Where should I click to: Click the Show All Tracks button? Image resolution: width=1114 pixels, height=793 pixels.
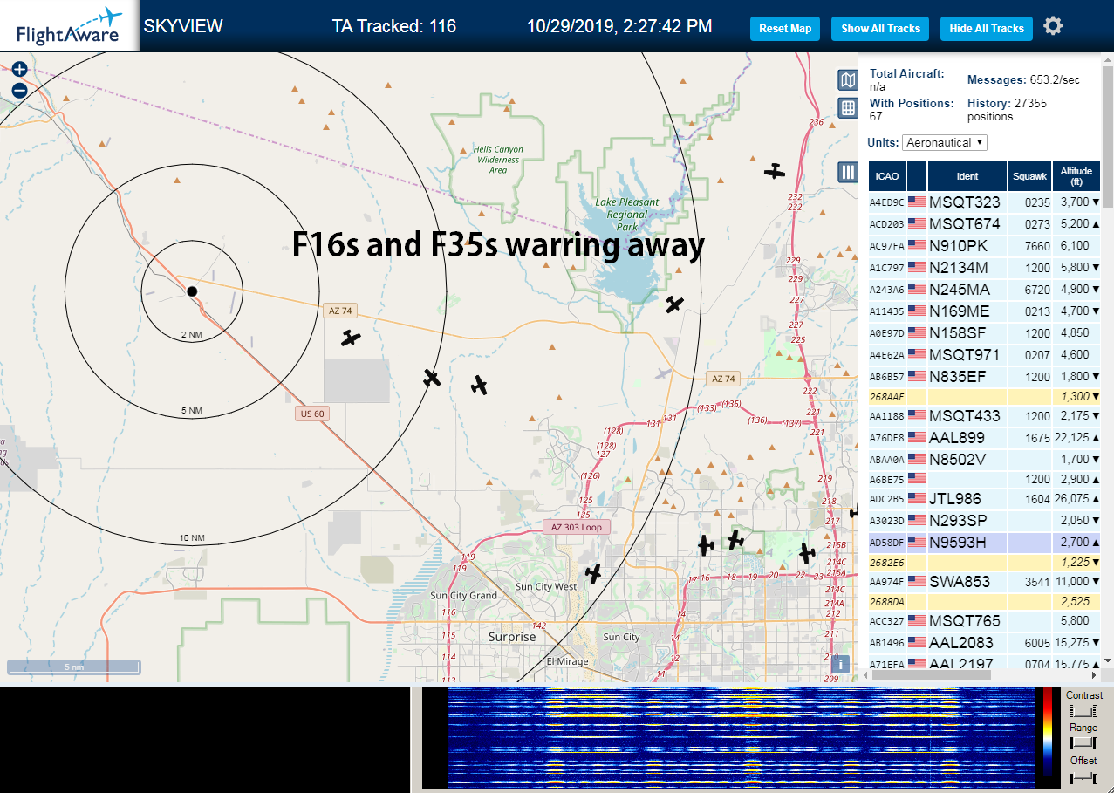tap(880, 29)
